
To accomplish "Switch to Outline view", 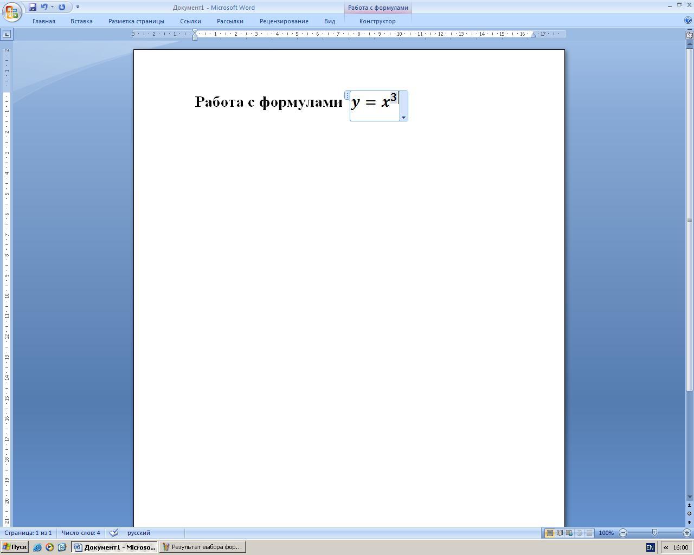I will pyautogui.click(x=579, y=533).
